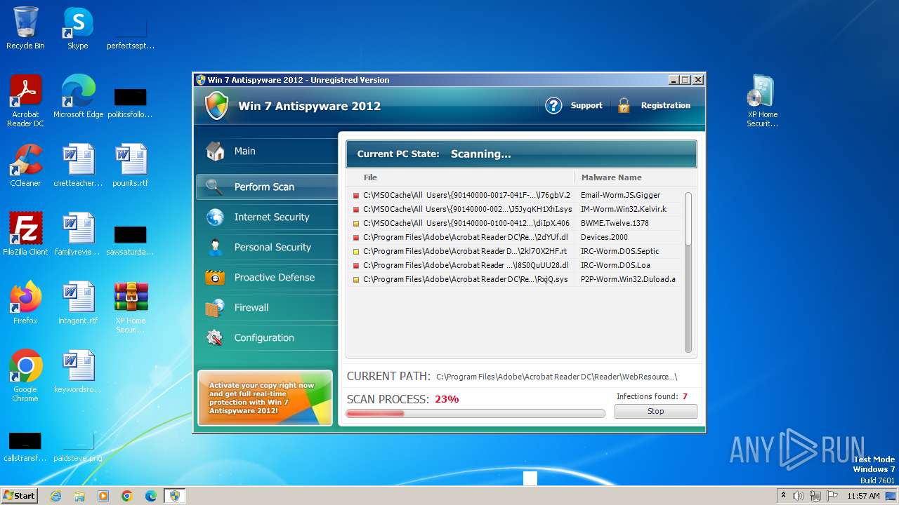Click the scan results vertical scrollbar
The height and width of the screenshot is (505, 899).
pos(688,271)
